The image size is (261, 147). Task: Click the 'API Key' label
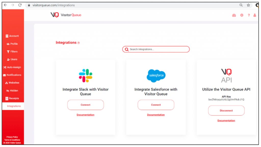point(226,97)
